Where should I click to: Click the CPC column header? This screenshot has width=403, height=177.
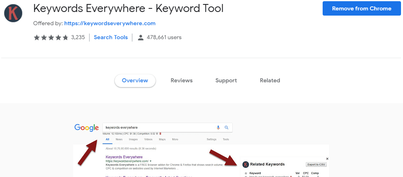[x=306, y=173]
